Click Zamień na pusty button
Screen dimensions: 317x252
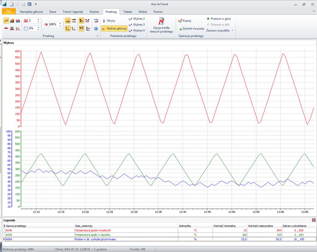(x=192, y=28)
